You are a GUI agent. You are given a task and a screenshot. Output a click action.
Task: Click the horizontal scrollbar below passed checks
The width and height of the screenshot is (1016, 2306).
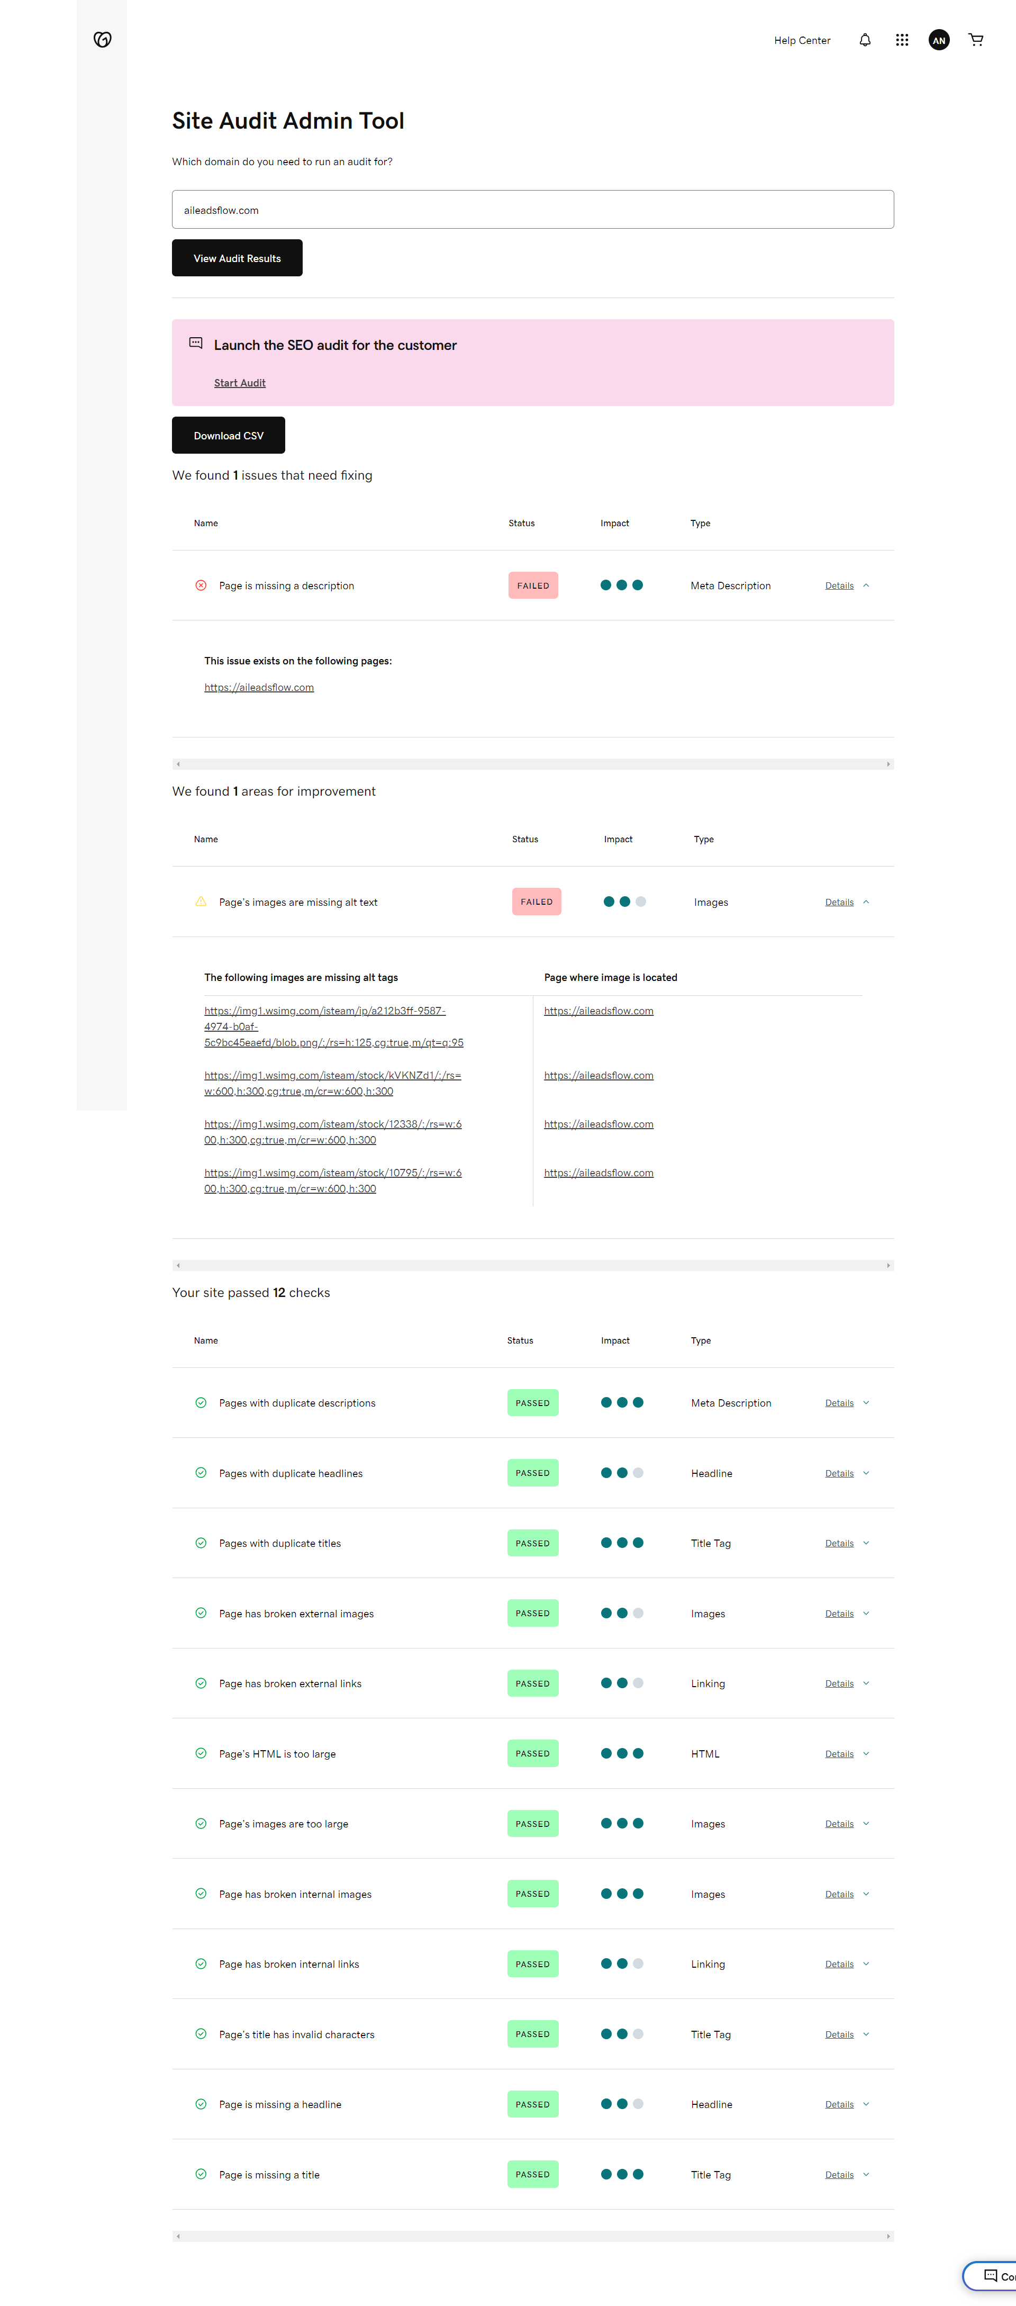[x=532, y=2235]
